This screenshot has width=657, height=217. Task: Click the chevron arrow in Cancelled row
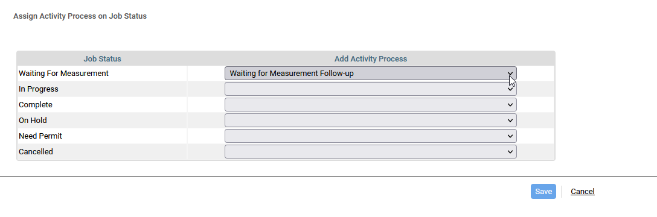tap(510, 152)
